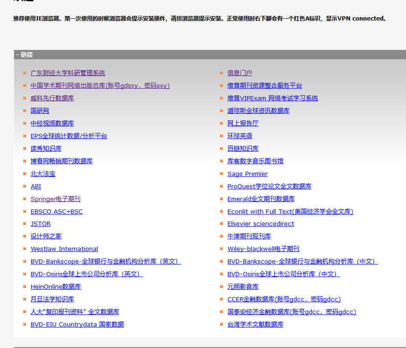
Task: Open Wiley-blackwell电子期刊 link
Action: (263, 249)
